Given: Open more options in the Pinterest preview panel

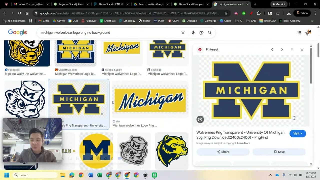Looking at the screenshot, I should click(292, 49).
